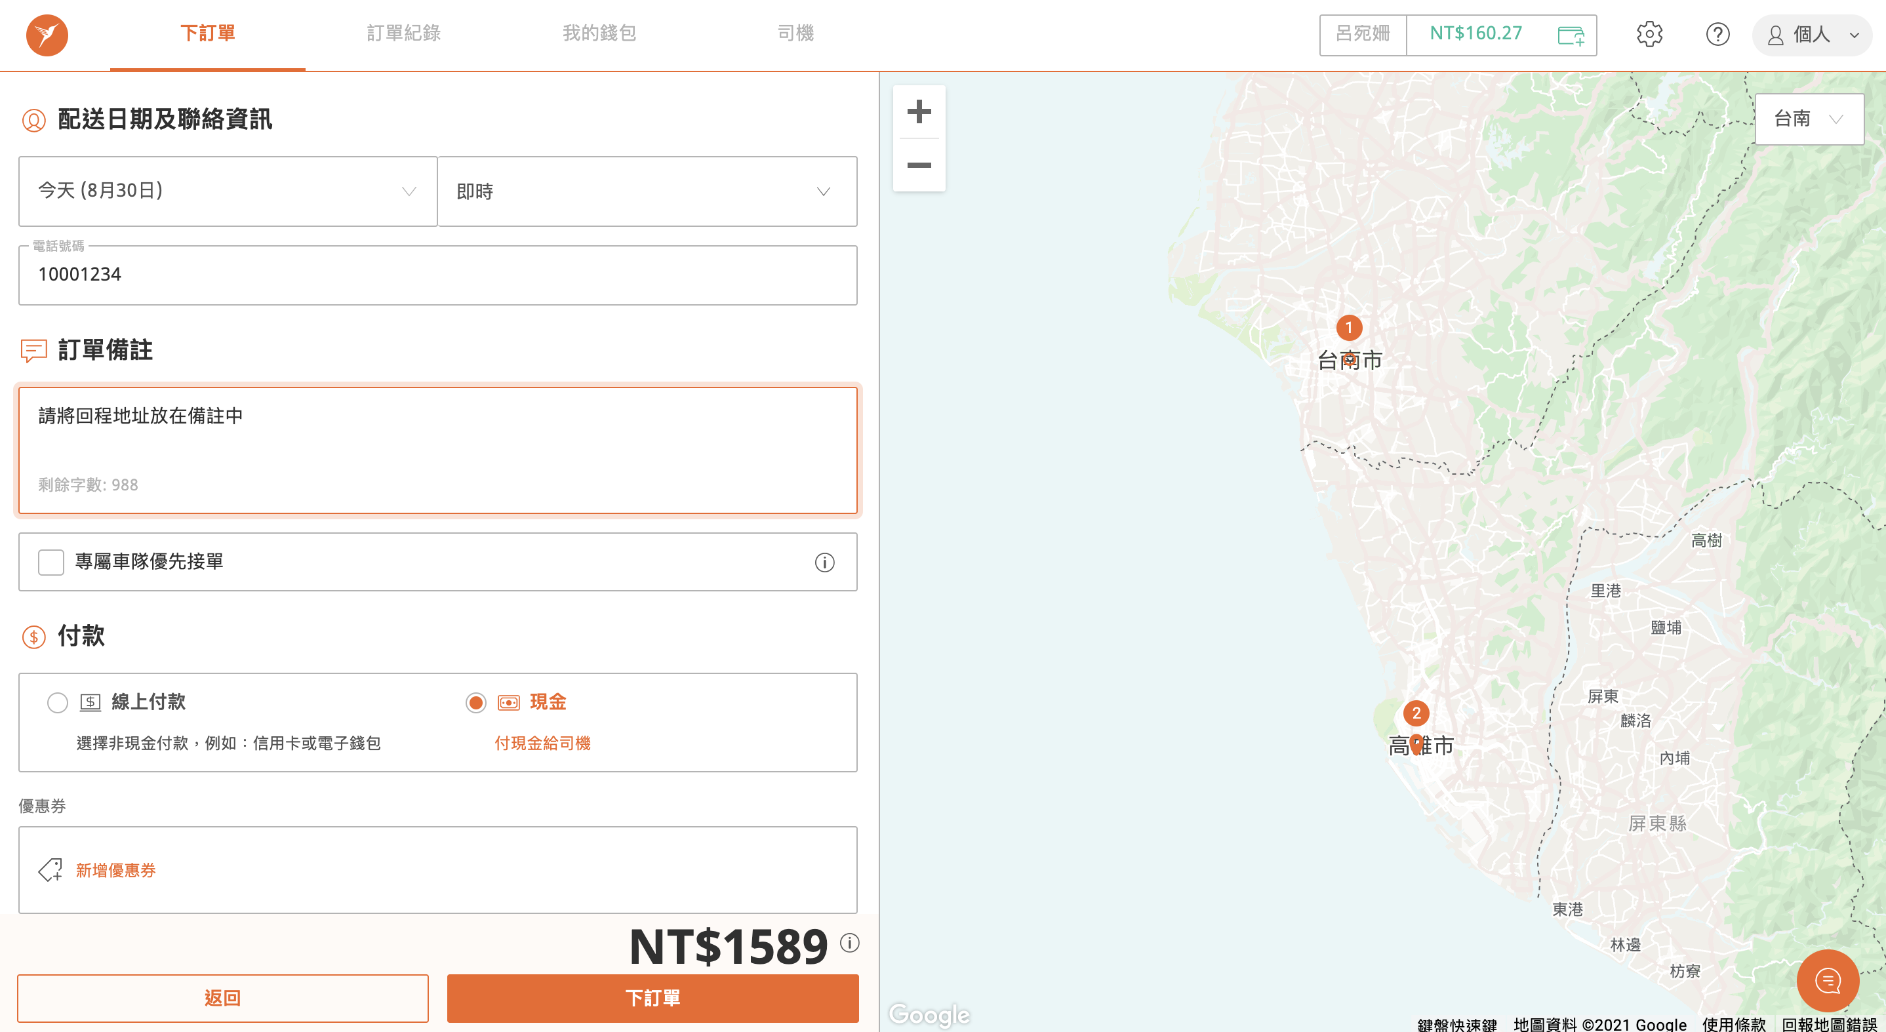Tick the 專屬車隊優先接單 checkbox

click(x=50, y=562)
